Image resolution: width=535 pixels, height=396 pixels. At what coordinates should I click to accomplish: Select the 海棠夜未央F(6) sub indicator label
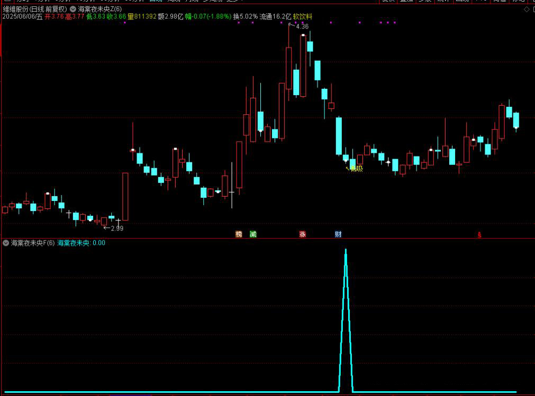point(33,243)
